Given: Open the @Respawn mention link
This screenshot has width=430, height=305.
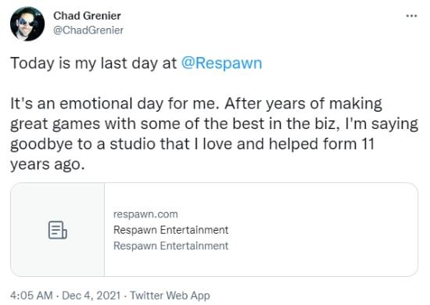Looking at the screenshot, I should [221, 63].
